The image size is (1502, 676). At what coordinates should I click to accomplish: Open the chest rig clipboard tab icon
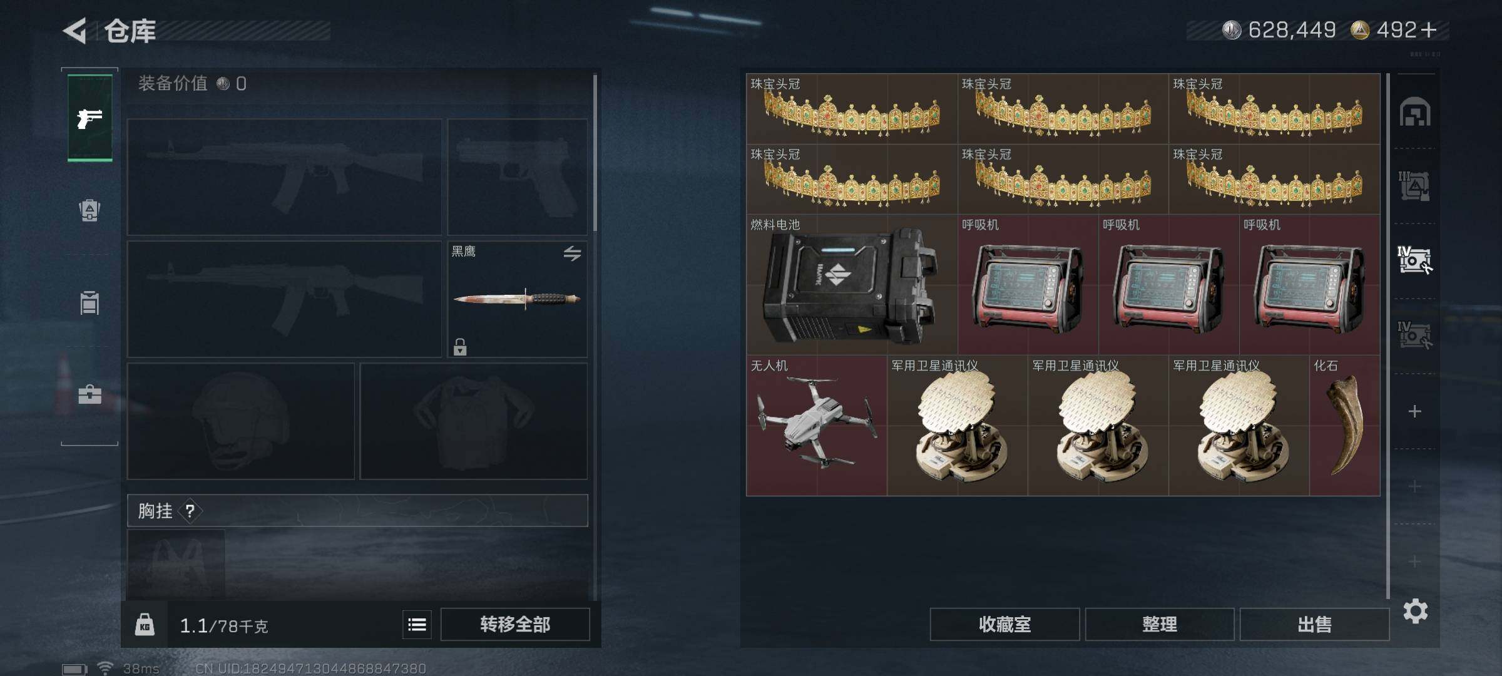tap(89, 303)
